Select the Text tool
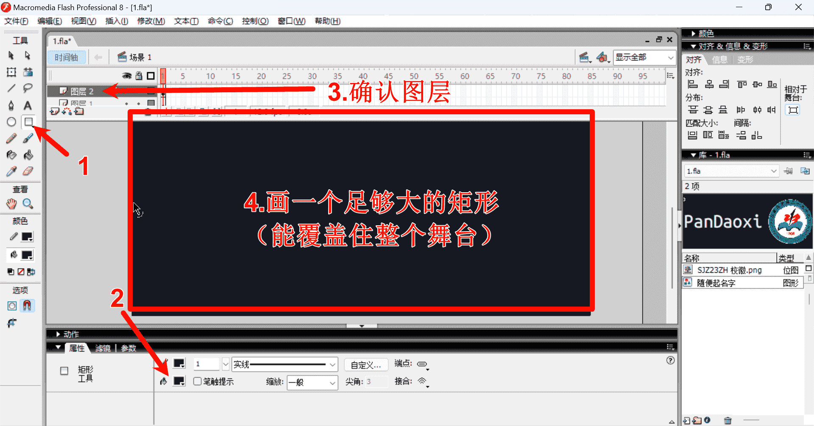This screenshot has width=814, height=426. (28, 105)
